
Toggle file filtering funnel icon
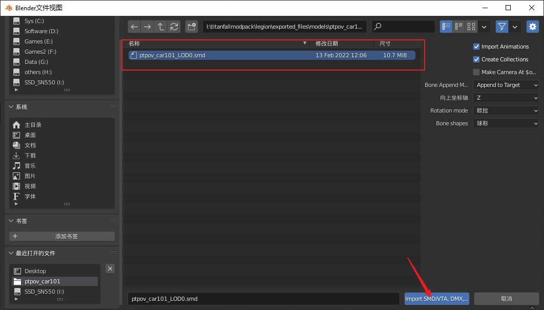(502, 27)
